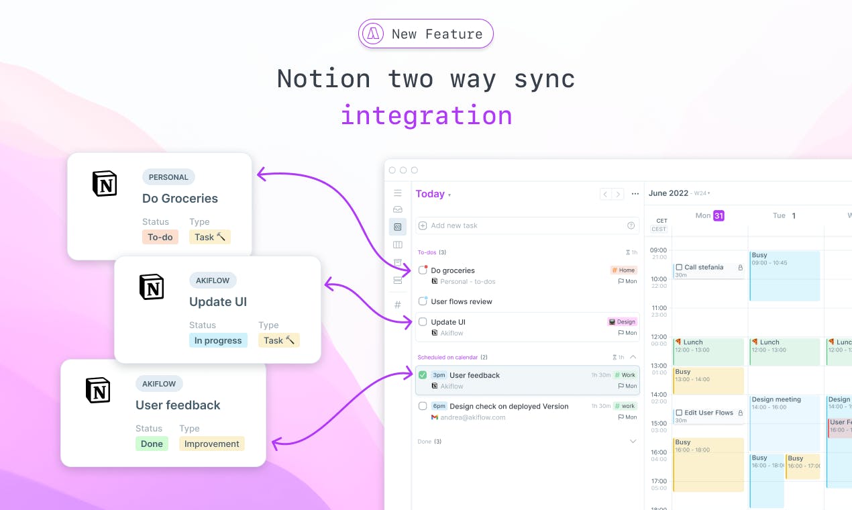852x510 pixels.
Task: Check the Do groceries task checkbox
Action: 423,270
